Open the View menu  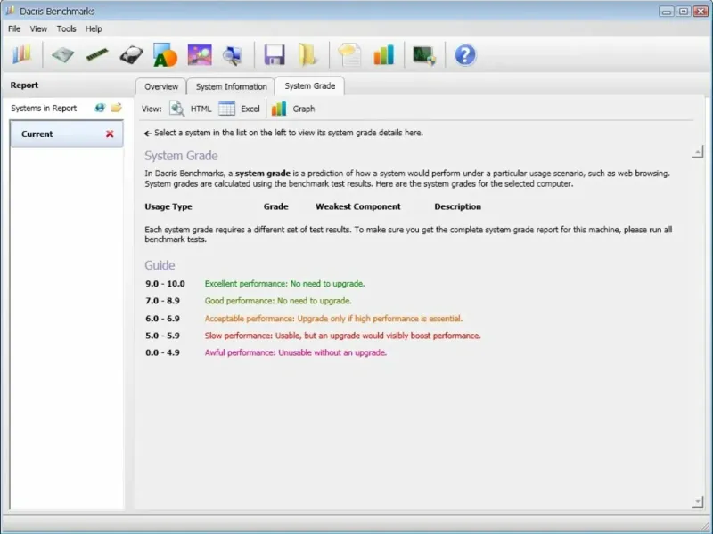38,28
